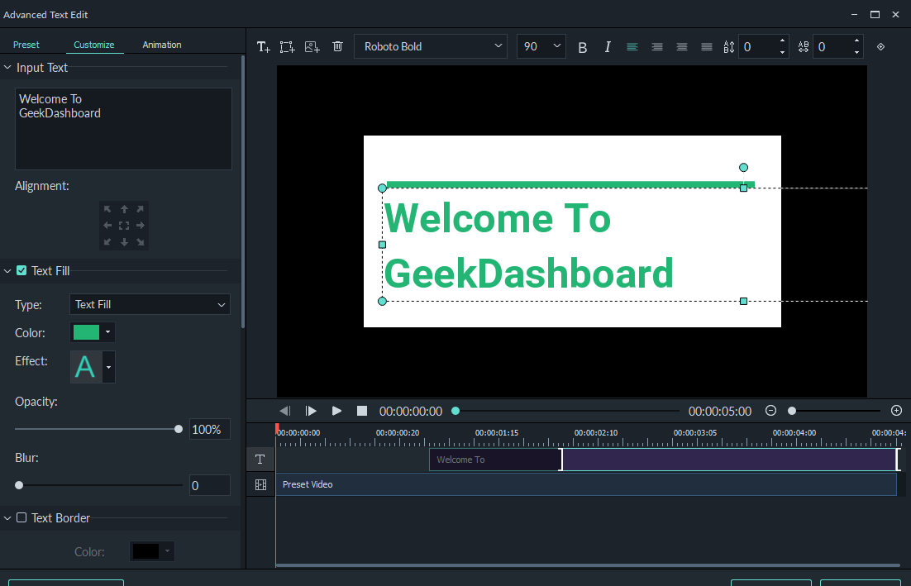Switch to the Preset tab
This screenshot has height=586, width=911.
click(x=26, y=45)
